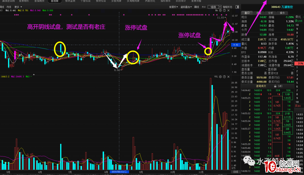Click the 2019/08/13 date marker on the time axis
The height and width of the screenshot is (175, 304).
(119, 172)
